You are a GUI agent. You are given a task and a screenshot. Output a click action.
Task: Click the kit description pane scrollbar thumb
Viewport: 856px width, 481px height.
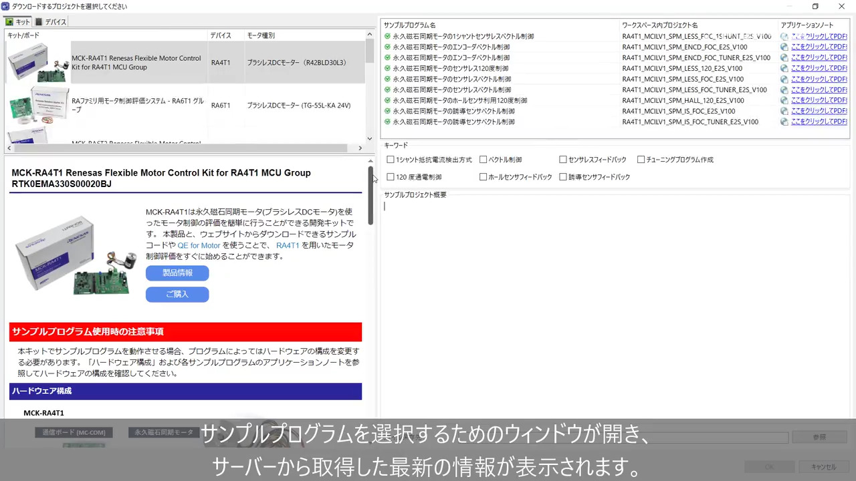pyautogui.click(x=370, y=195)
